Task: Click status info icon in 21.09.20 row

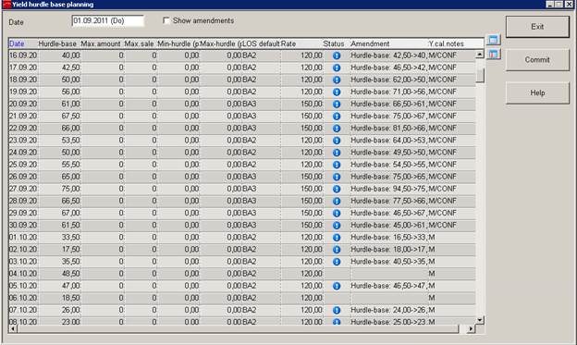Action: click(x=337, y=117)
